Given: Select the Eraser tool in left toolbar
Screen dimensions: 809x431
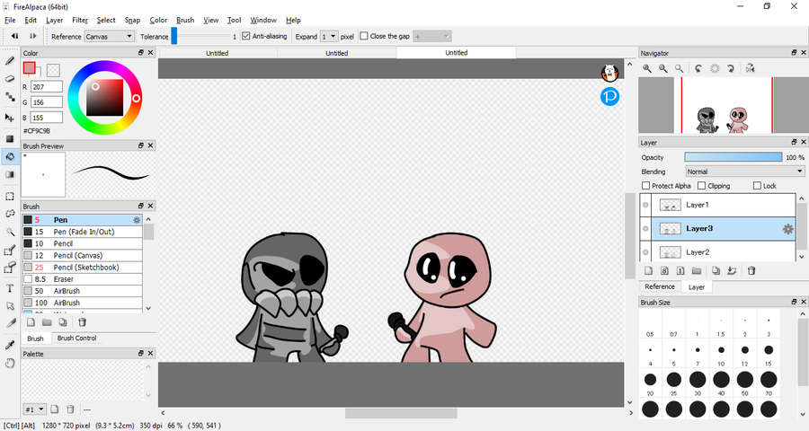Looking at the screenshot, I should pos(10,79).
